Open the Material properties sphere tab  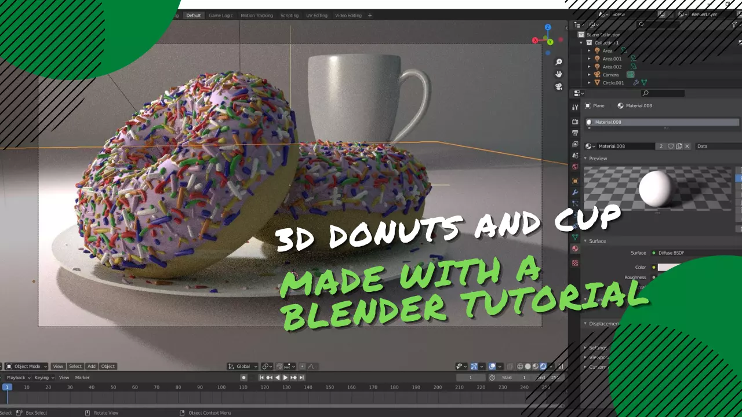click(575, 249)
